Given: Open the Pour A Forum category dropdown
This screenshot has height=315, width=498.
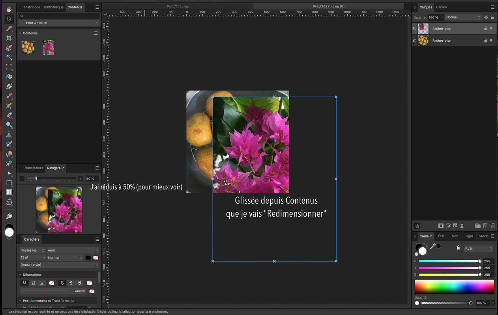Looking at the screenshot, I should pos(58,23).
